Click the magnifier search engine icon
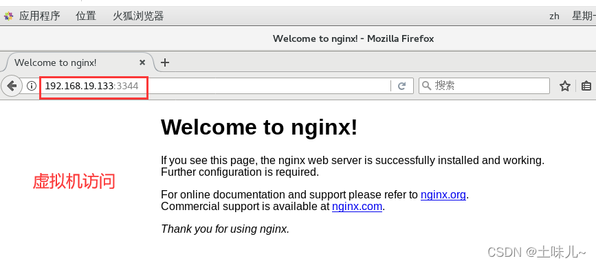This screenshot has height=265, width=596. pyautogui.click(x=427, y=86)
